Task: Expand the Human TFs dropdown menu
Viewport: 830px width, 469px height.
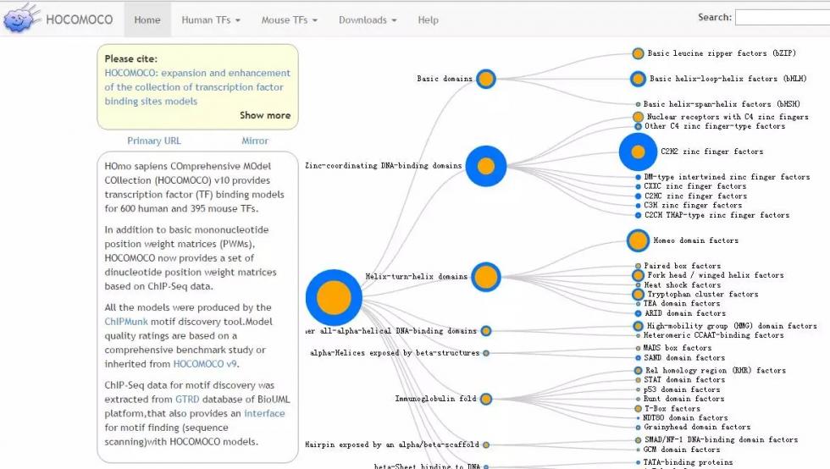Action: (211, 19)
